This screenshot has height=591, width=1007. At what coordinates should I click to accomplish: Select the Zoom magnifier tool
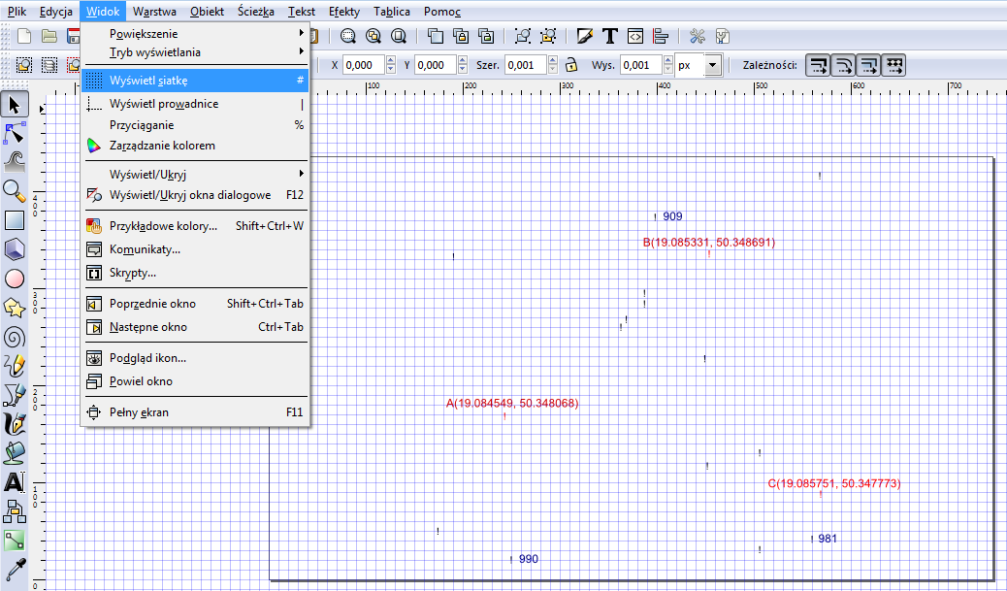pos(15,191)
